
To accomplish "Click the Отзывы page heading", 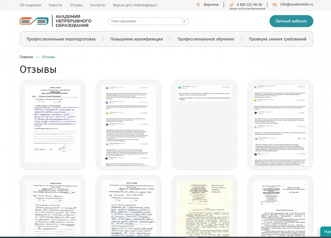I will click(38, 69).
